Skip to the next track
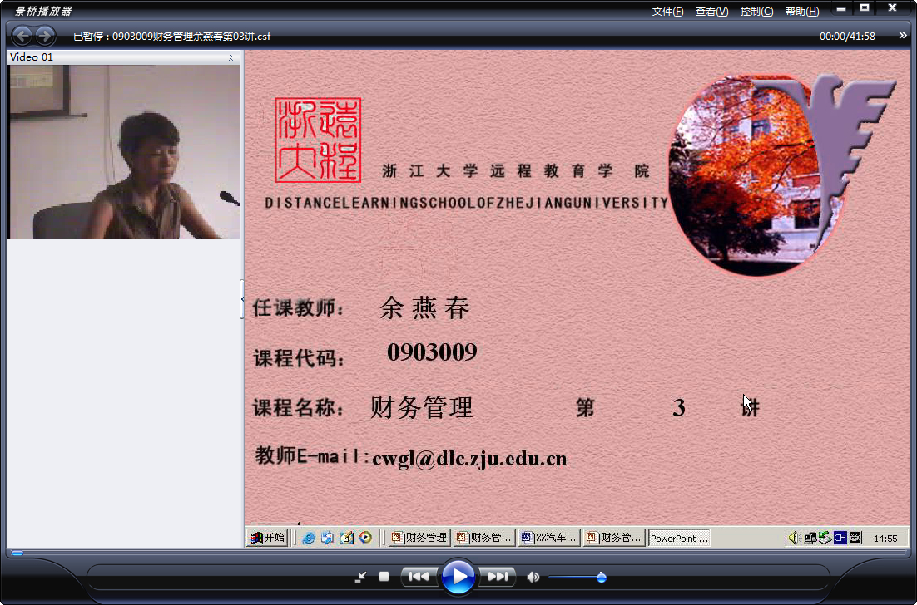 click(497, 577)
